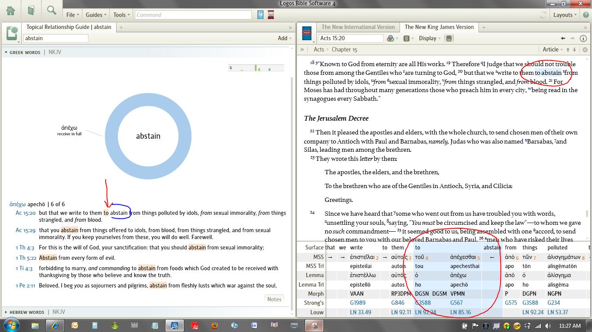Open the Windows Start button

11,325
